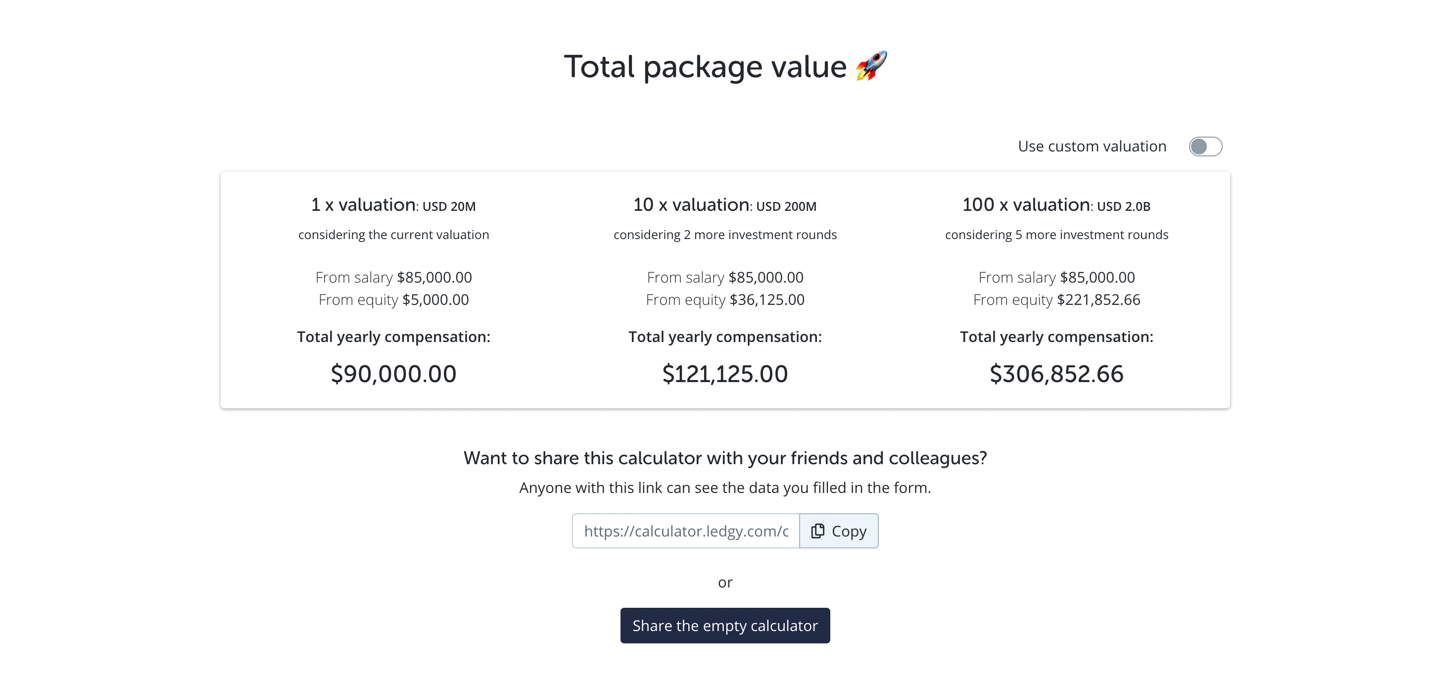Click the salary amount under 1 x valuation

pos(434,277)
